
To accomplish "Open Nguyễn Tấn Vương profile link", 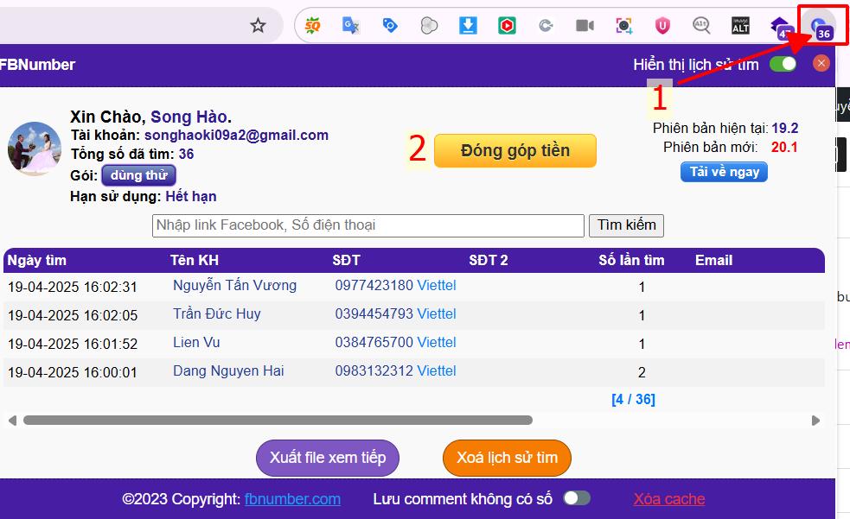I will point(234,285).
